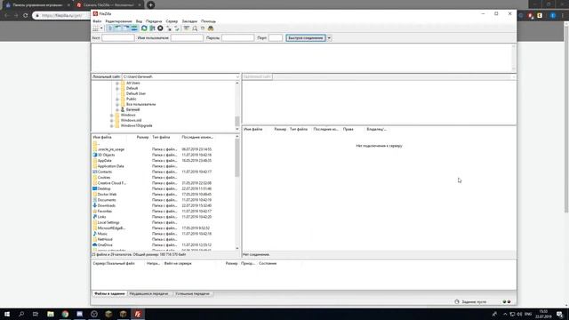Open the directory listing filters icon
Image resolution: width=569 pixels, height=320 pixels.
187,28
